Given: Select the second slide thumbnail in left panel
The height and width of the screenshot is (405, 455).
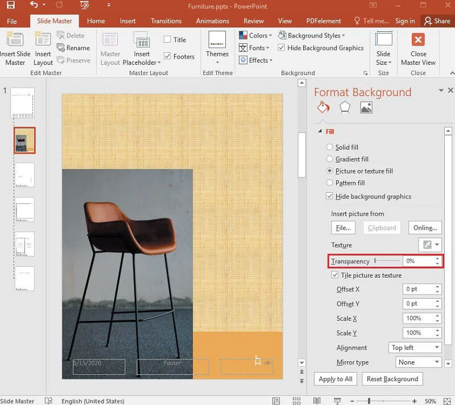Looking at the screenshot, I should (x=25, y=141).
